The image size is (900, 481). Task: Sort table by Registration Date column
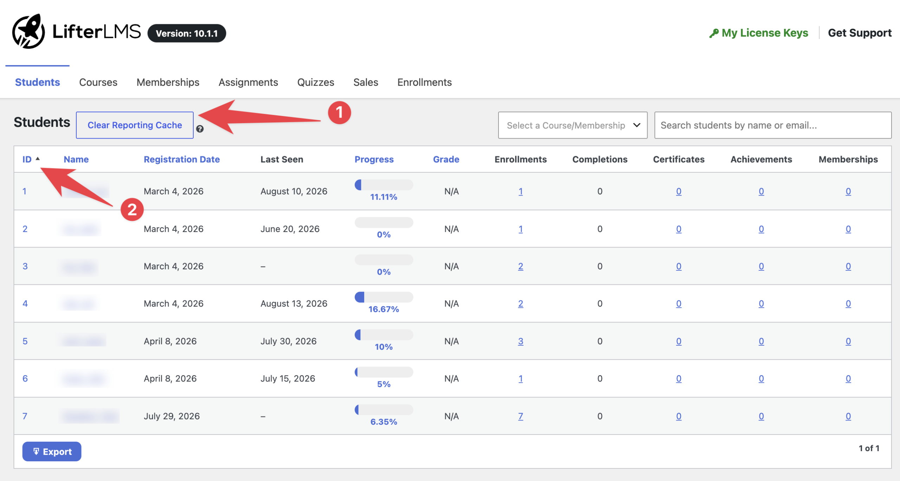click(182, 159)
